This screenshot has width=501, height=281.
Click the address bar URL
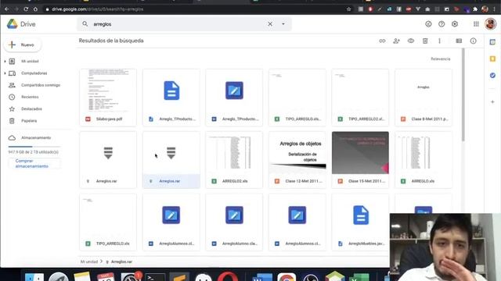pos(97,9)
